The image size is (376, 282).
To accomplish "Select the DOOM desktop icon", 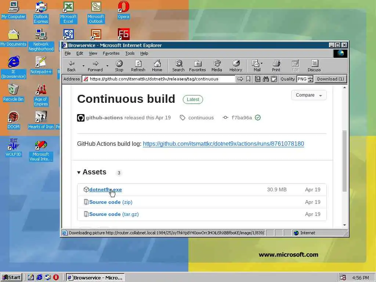I will coord(14,120).
